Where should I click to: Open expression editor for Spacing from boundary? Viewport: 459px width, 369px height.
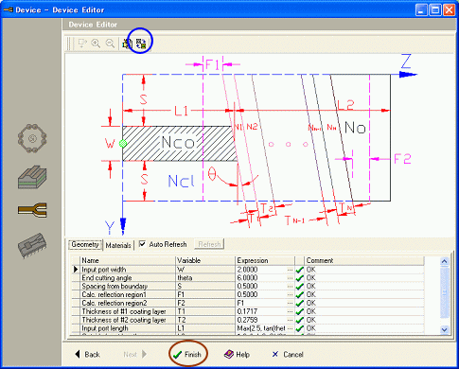click(290, 287)
